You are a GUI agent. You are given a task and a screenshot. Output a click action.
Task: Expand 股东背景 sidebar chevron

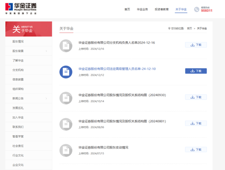pyautogui.click(x=46, y=51)
